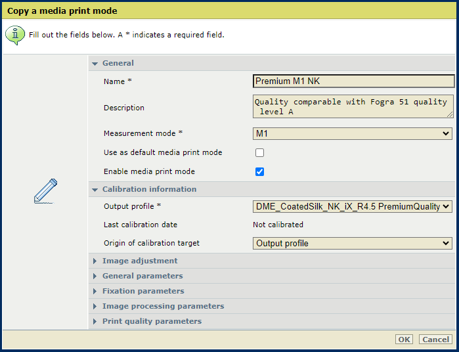Click the Name field with Premium M1 NK
The image size is (459, 352).
[x=354, y=81]
